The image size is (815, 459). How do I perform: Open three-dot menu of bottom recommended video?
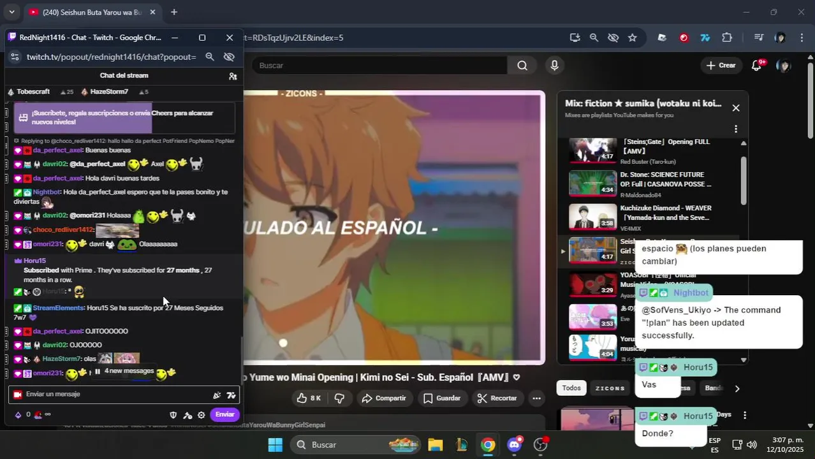[x=744, y=416]
